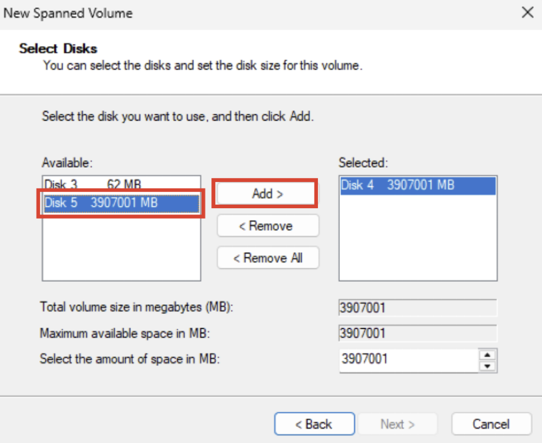Close the New Spanned Volume dialog
542x443 pixels.
click(527, 13)
